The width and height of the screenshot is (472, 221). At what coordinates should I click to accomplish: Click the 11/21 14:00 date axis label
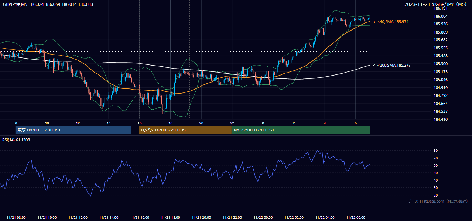pyautogui.click(x=109, y=218)
